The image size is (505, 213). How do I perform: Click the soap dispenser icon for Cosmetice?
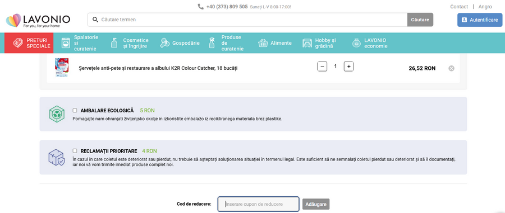(114, 43)
